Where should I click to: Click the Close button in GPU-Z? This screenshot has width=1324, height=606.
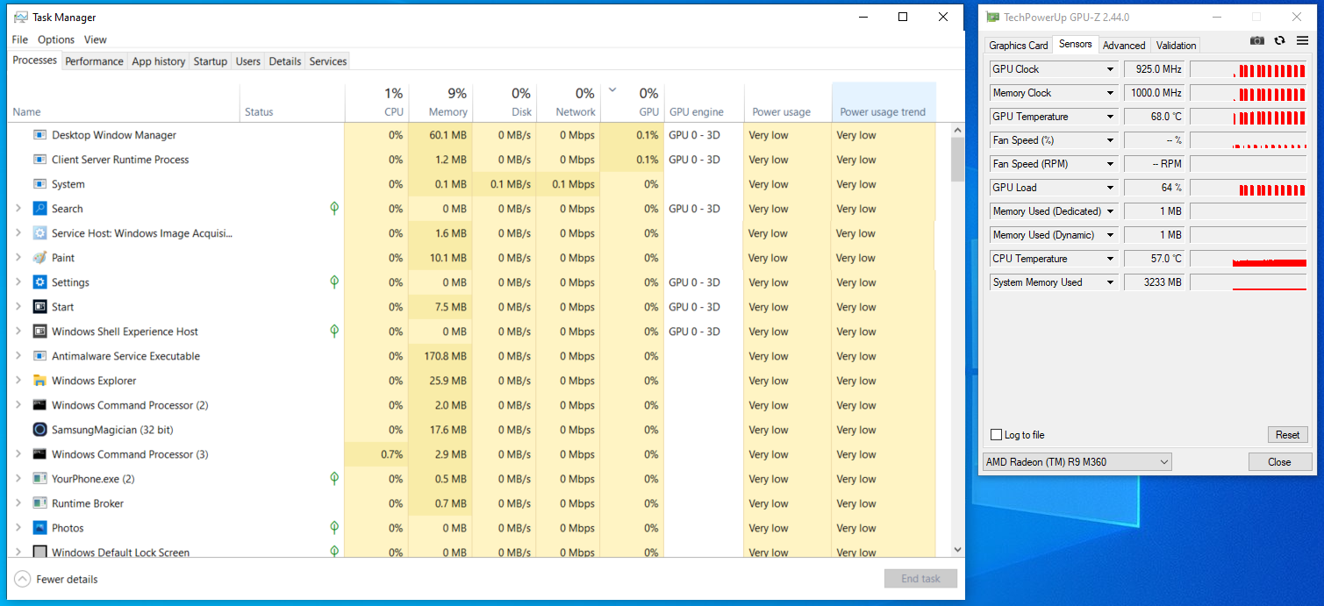[1280, 462]
